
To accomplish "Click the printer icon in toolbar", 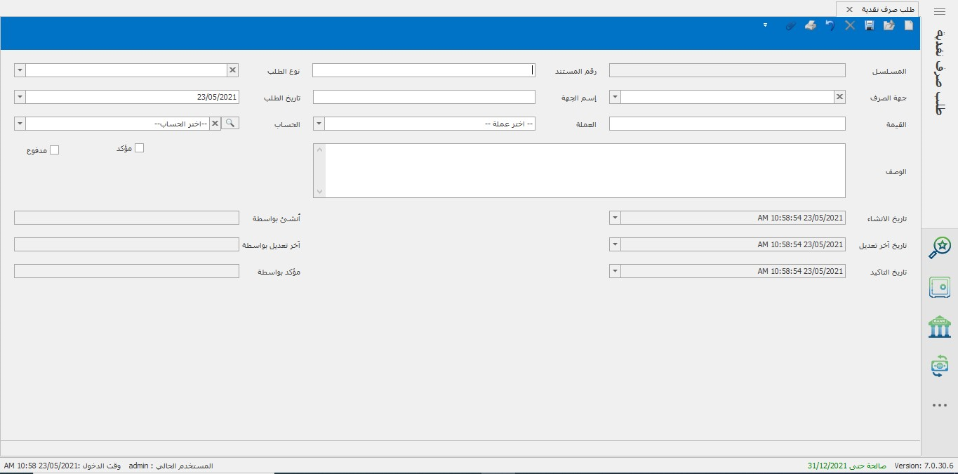I will [810, 26].
